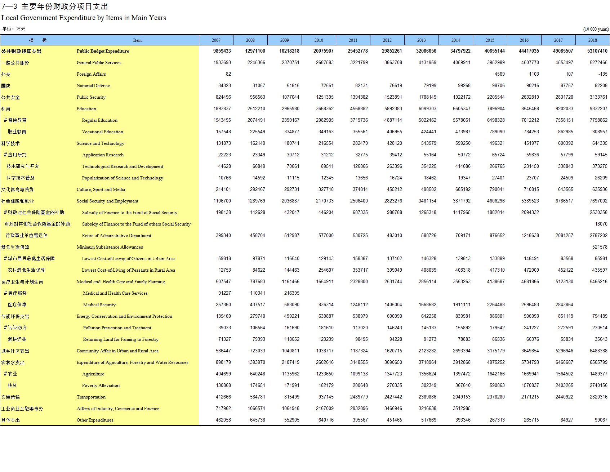Click total value 9859433 for 2007
Image resolution: width=610 pixels, height=472 pixels.
pyautogui.click(x=222, y=51)
